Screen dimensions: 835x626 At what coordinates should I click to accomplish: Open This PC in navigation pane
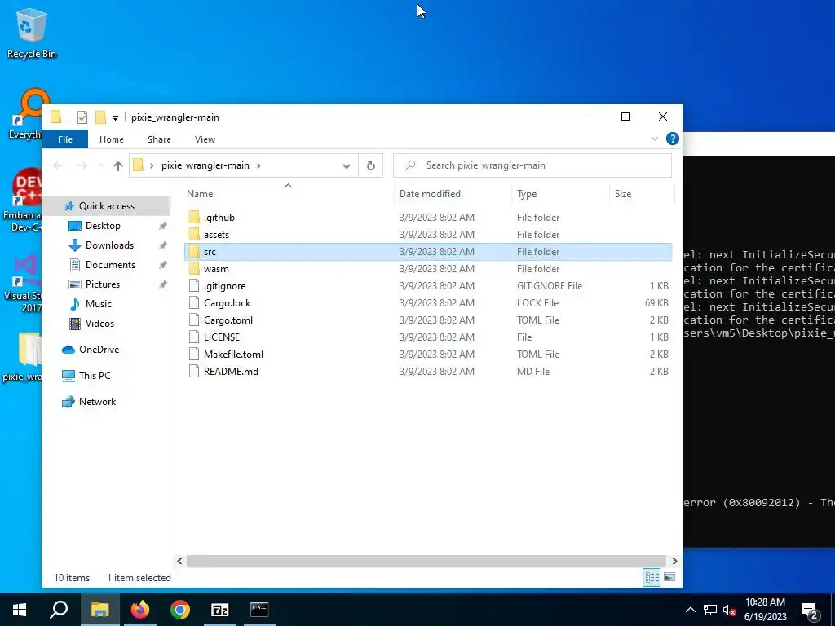[95, 376]
